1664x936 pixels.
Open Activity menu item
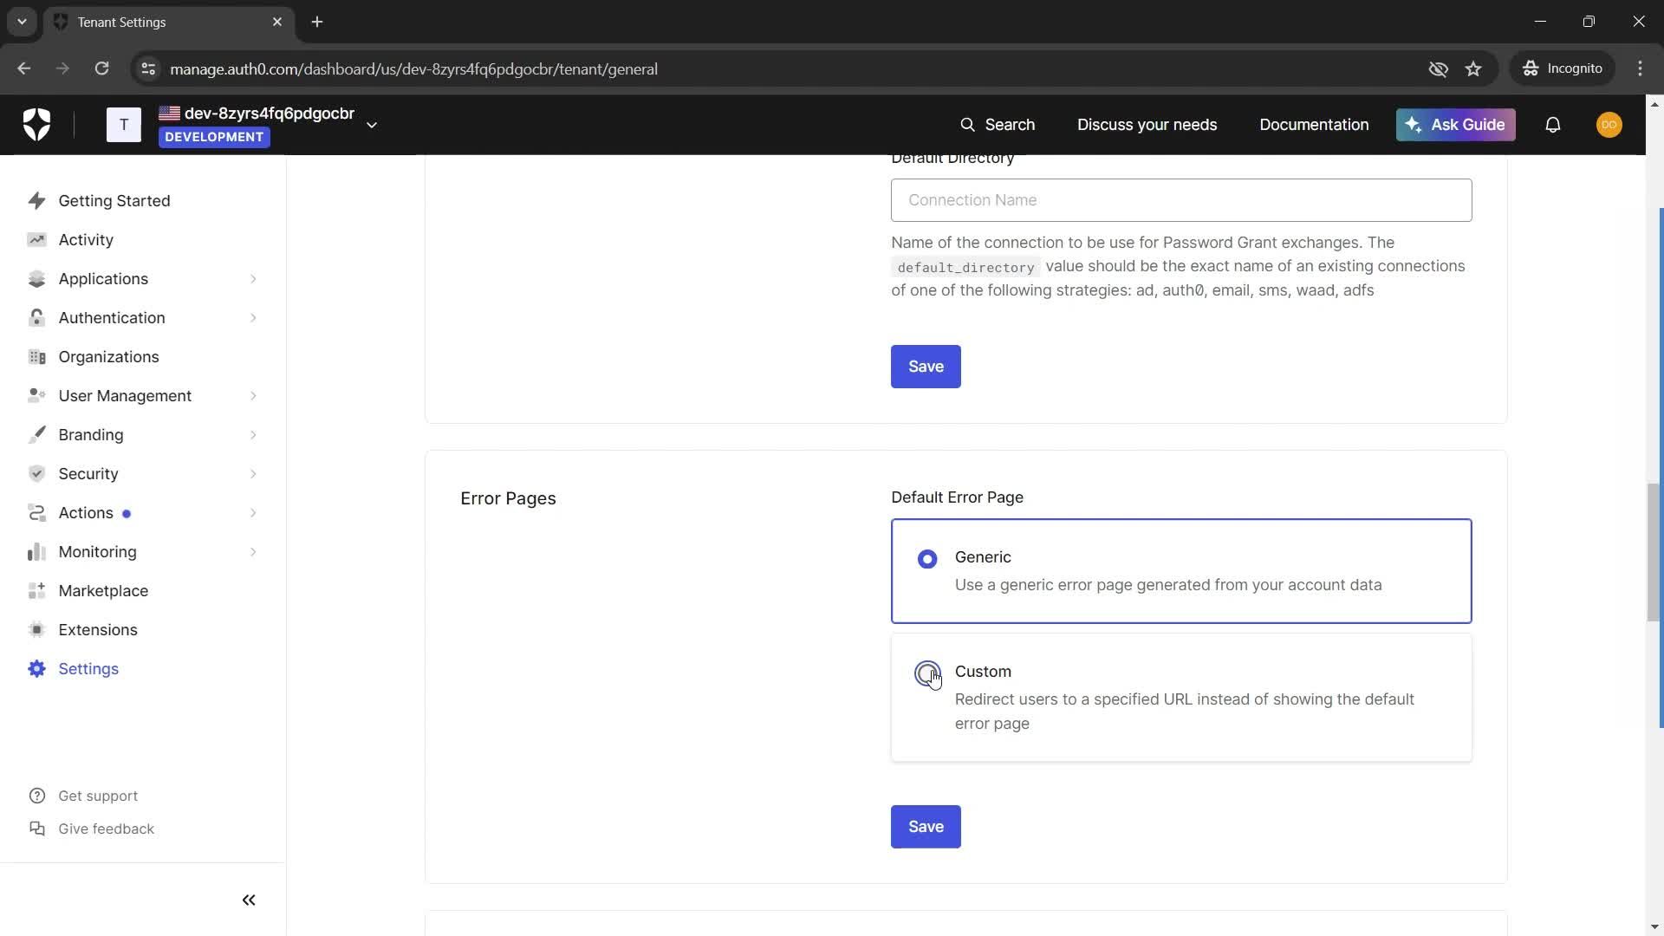coord(86,240)
